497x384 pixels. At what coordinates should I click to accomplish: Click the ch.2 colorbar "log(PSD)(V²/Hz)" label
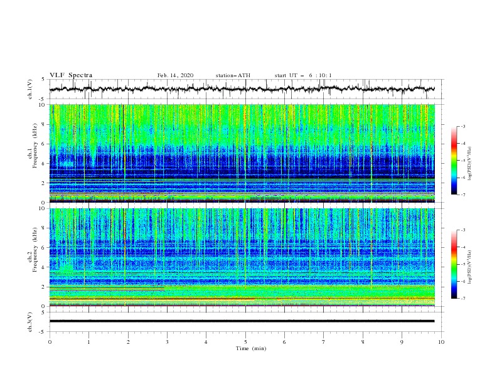(470, 267)
